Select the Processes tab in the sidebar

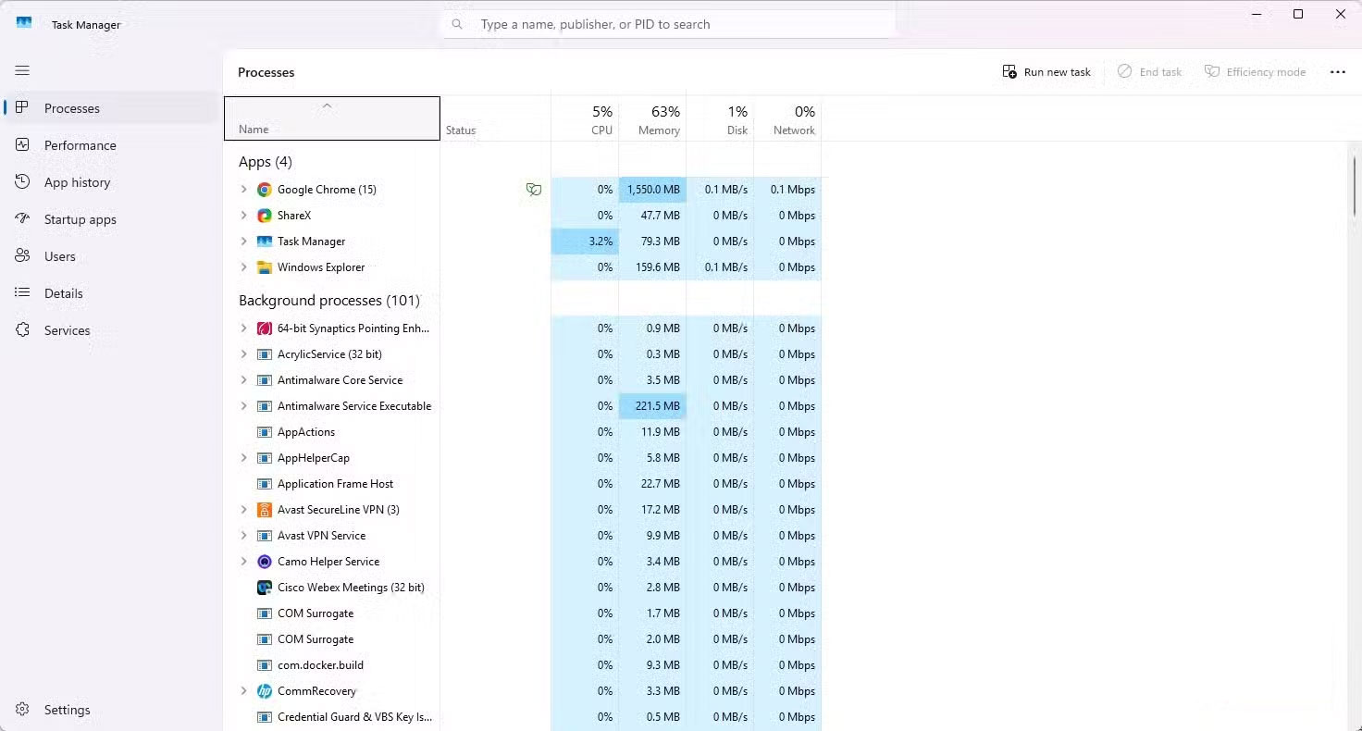73,108
